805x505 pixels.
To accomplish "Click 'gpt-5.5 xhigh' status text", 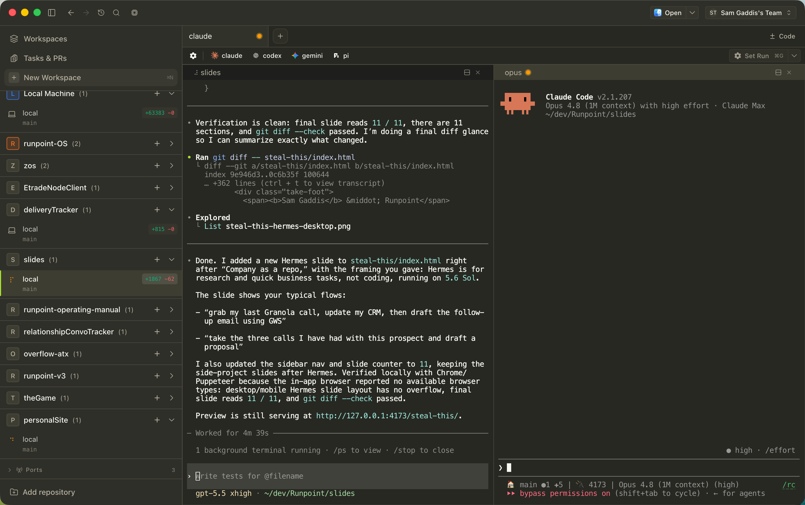I will click(x=224, y=493).
